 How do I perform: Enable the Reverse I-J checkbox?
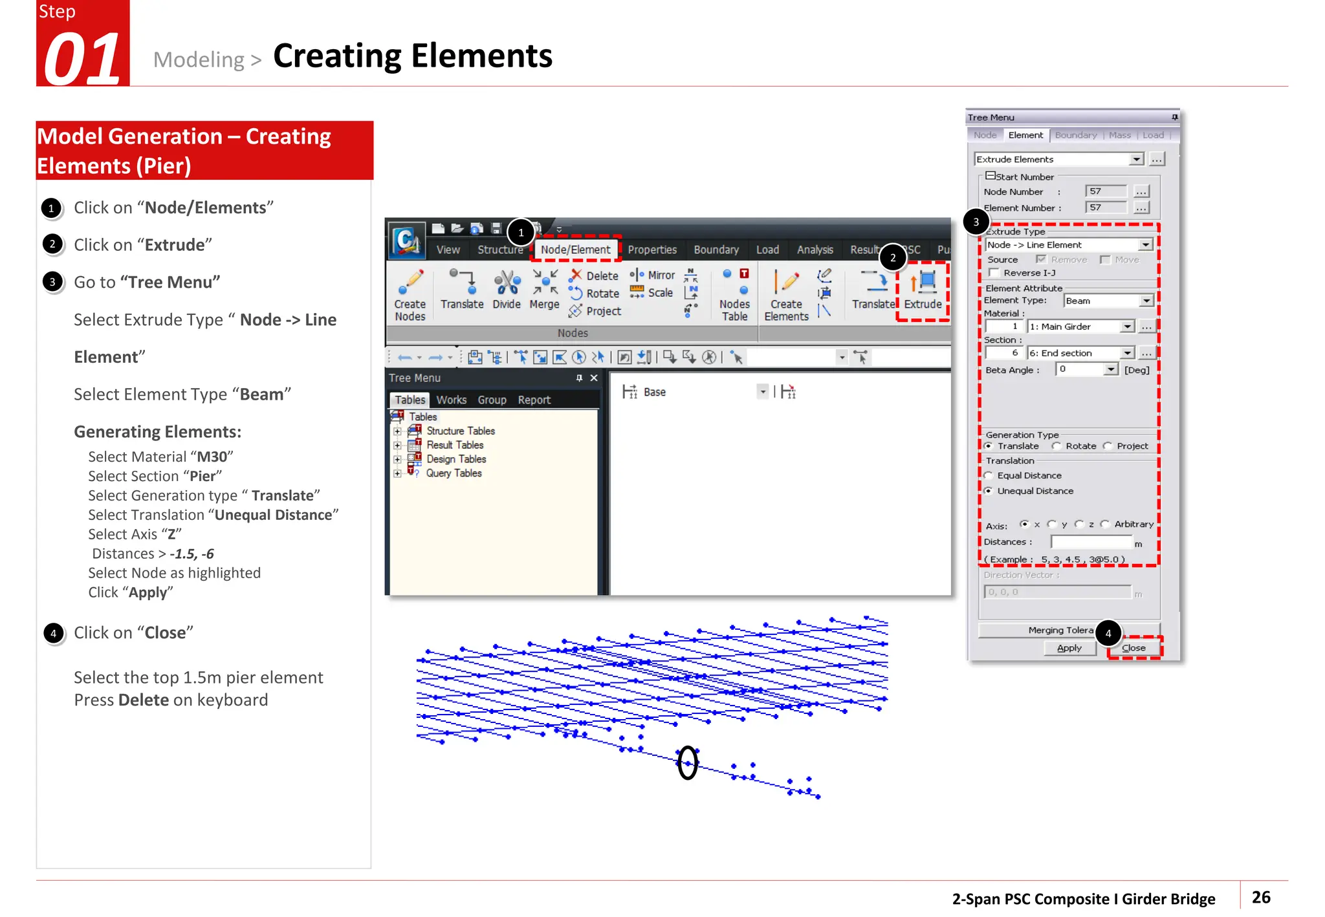tap(994, 273)
